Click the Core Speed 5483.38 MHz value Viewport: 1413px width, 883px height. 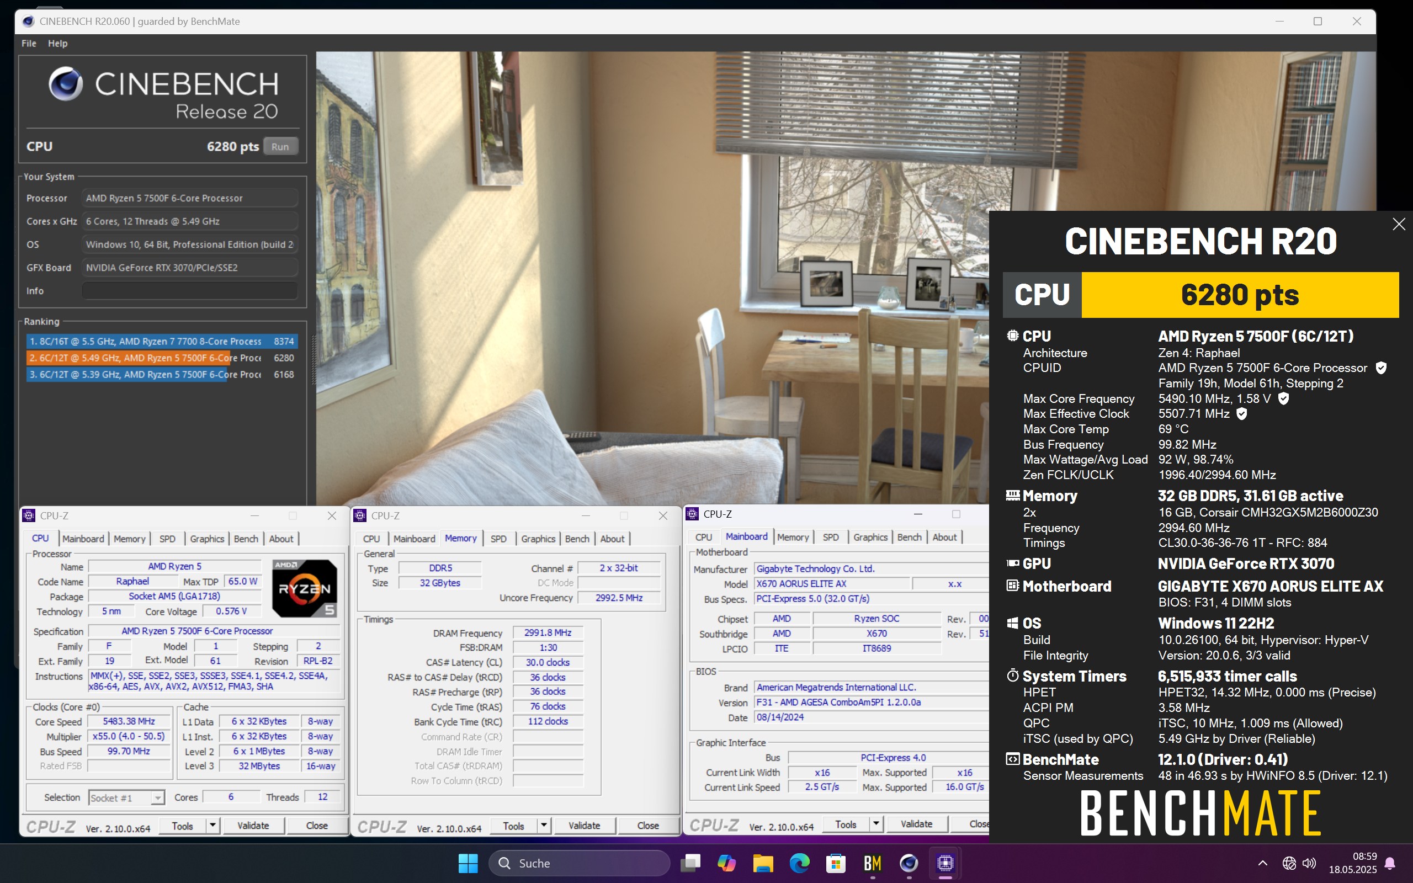pyautogui.click(x=129, y=722)
